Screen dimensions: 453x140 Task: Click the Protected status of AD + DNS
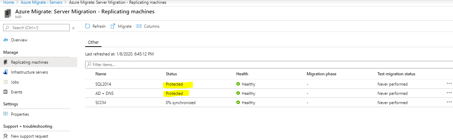pos(174,93)
